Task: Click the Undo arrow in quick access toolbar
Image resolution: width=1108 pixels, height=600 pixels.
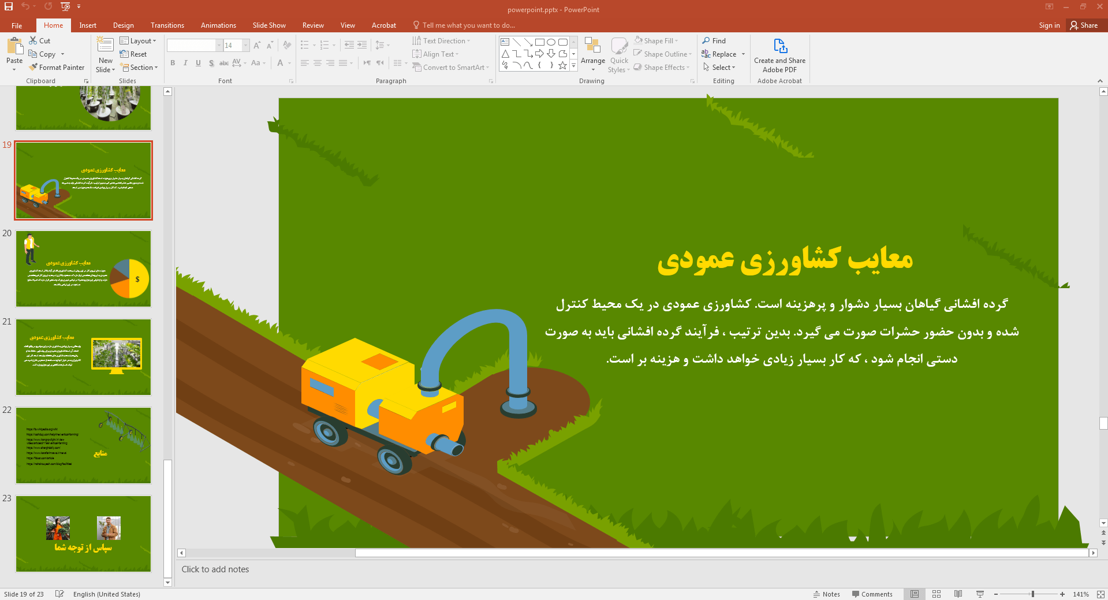Action: (x=25, y=6)
